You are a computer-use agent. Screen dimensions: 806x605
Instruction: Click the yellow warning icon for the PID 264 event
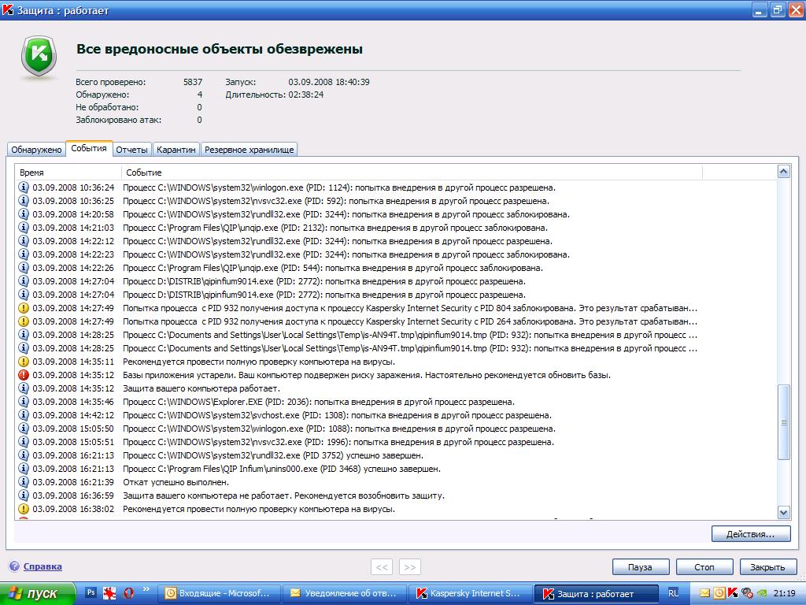coord(23,321)
